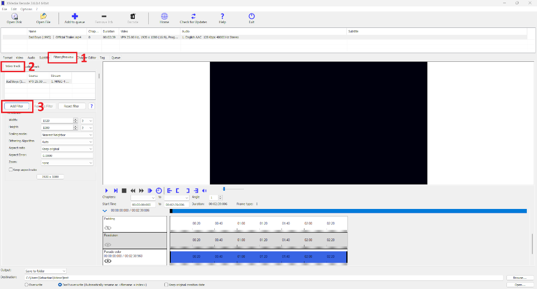Viewport: 537px width, 289px height.
Task: Switch to the Video tab
Action: [x=19, y=57]
